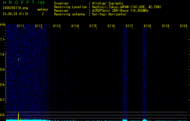Viewport: 190px width, 121px height.
Task: Click the yellow spike in the bottom power graph
Action: (18, 116)
